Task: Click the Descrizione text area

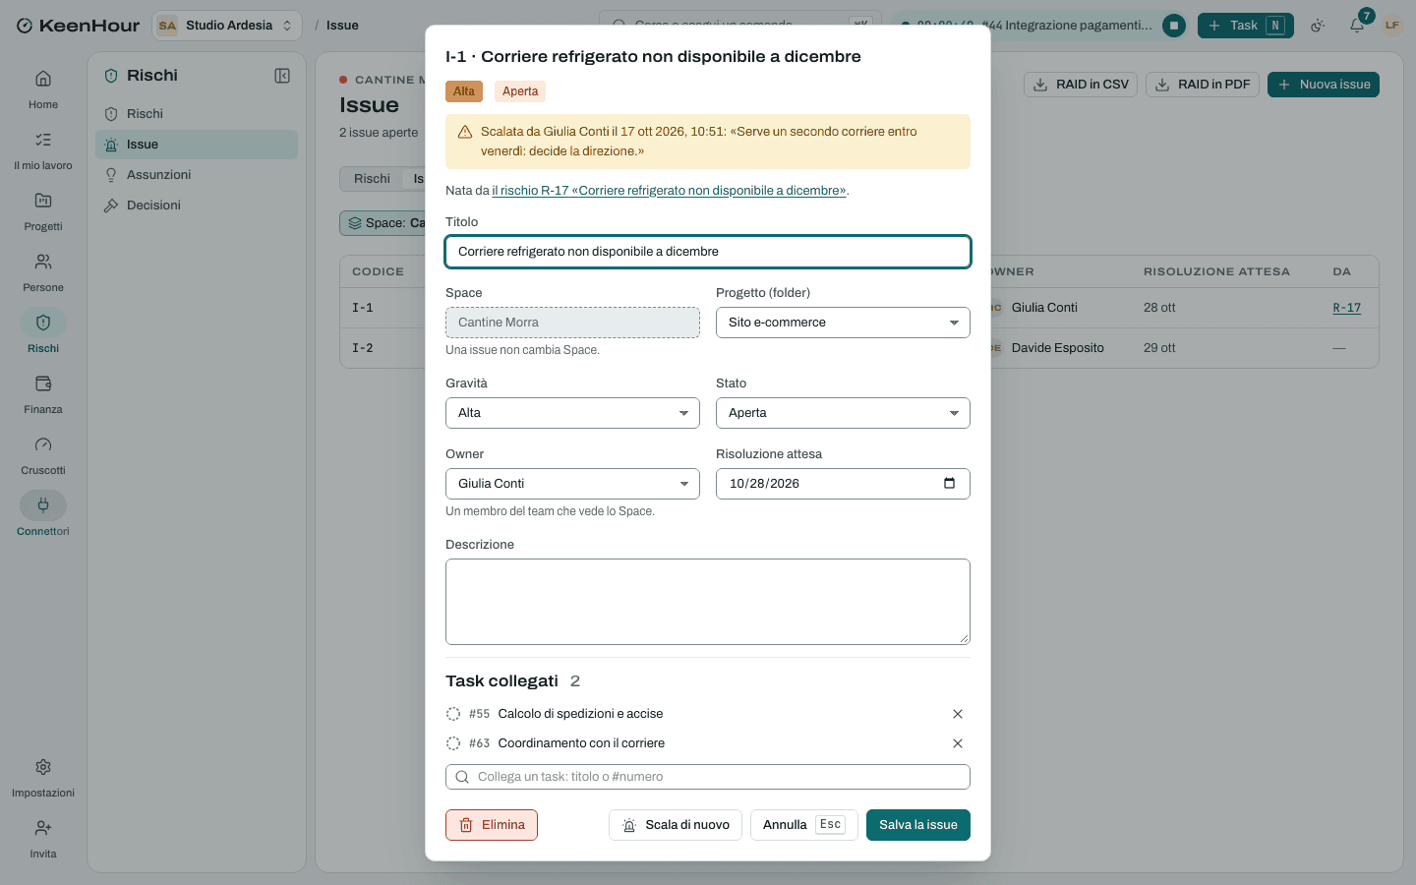Action: [708, 602]
